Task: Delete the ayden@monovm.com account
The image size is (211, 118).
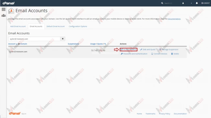Action: coord(175,54)
